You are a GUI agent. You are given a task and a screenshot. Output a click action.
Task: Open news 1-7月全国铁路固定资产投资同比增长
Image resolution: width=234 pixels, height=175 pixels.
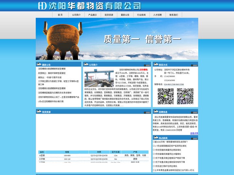pyautogui.click(x=171, y=146)
